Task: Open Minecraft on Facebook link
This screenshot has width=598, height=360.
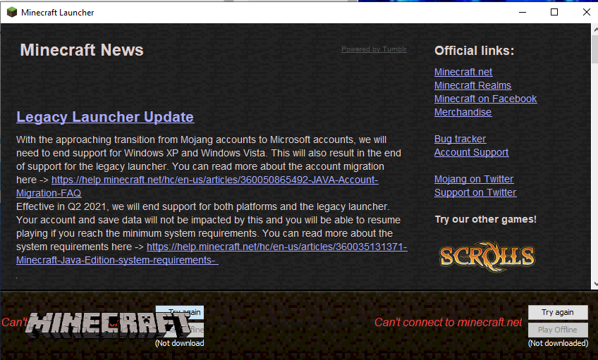Action: tap(485, 99)
